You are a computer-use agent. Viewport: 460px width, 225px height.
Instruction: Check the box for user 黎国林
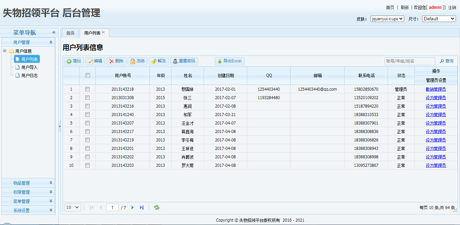click(88, 89)
